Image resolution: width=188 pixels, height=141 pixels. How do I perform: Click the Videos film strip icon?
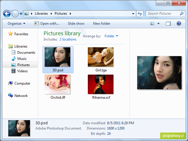pos(14,71)
